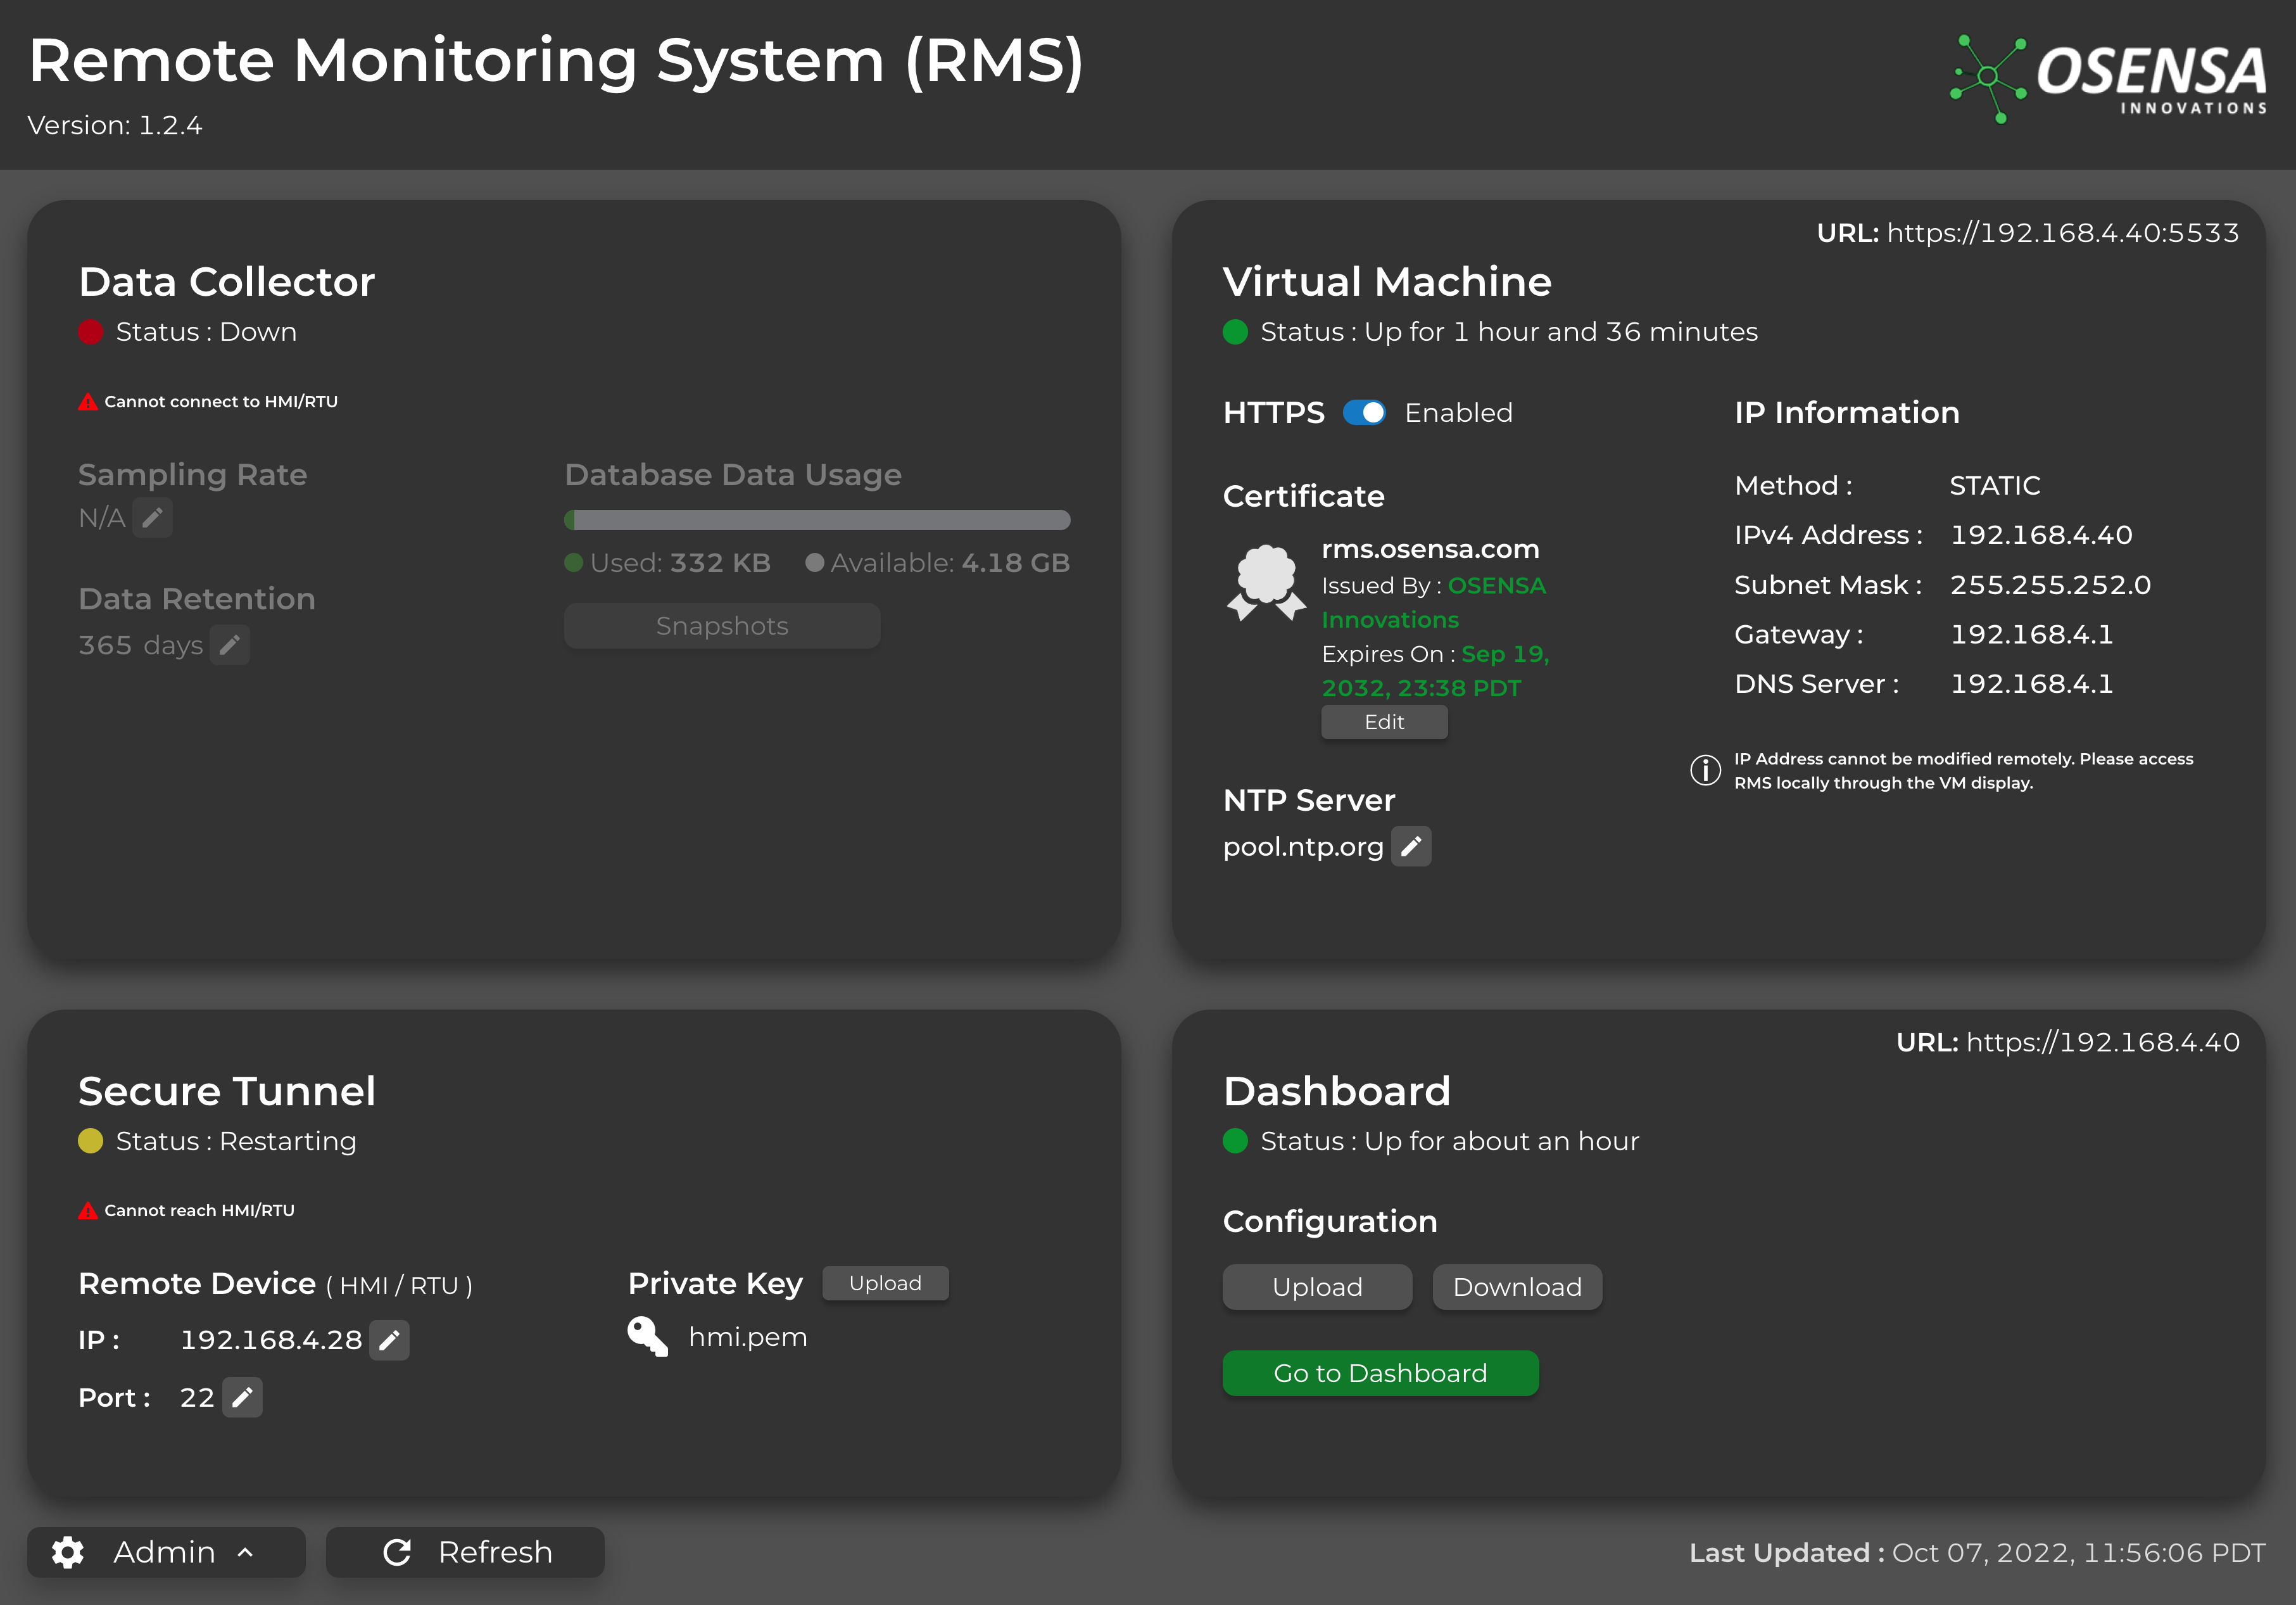This screenshot has height=1605, width=2296.
Task: Go to Dashboard
Action: (1380, 1373)
